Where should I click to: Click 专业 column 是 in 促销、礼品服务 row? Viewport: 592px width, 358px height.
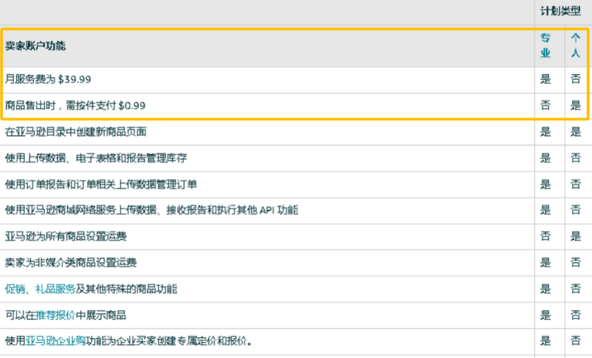(x=545, y=289)
